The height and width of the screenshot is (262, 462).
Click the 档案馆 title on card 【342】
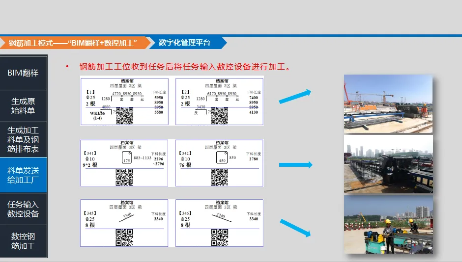pyautogui.click(x=222, y=143)
